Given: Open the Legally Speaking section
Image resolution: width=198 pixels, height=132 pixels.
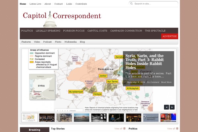Looking at the screenshot, I should tap(48, 31).
